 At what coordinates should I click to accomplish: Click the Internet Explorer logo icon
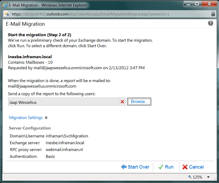[5, 5]
